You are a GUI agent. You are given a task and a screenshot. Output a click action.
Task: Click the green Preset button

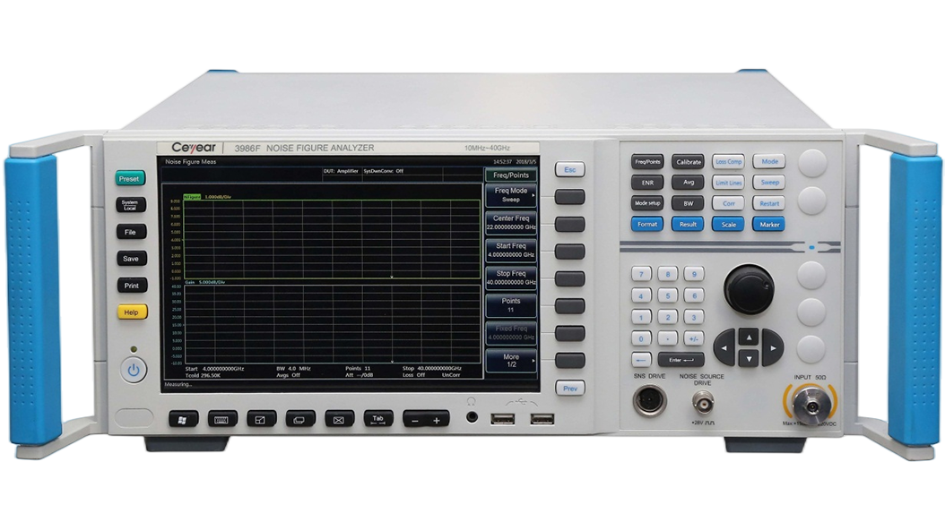130,179
